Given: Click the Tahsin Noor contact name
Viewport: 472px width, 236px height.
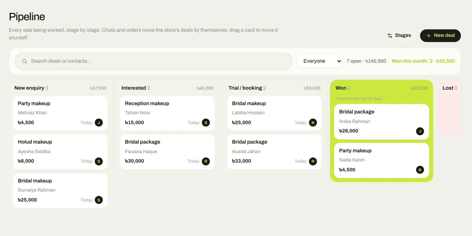Looking at the screenshot, I should pos(137,113).
